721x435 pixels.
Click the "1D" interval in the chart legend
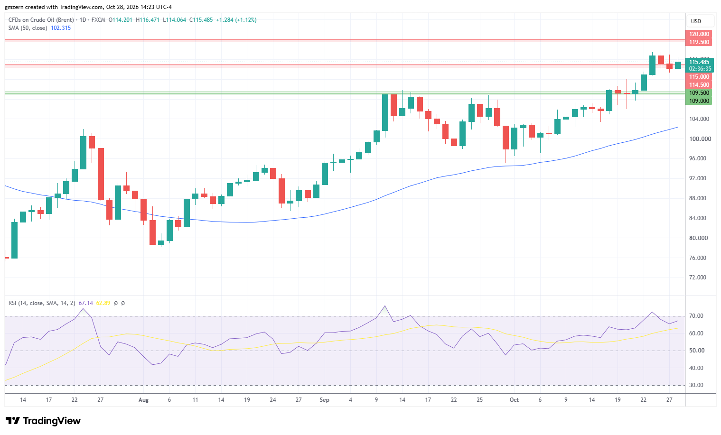(x=83, y=20)
